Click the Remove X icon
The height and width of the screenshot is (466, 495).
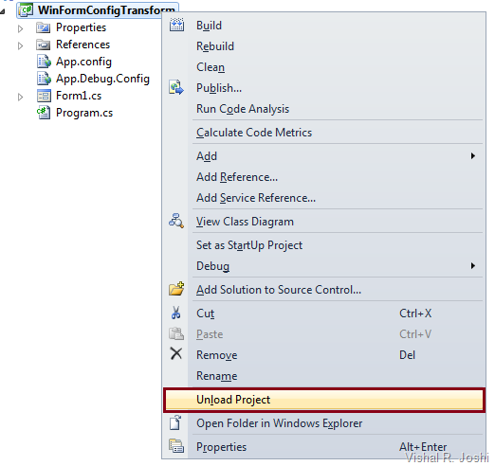[176, 354]
